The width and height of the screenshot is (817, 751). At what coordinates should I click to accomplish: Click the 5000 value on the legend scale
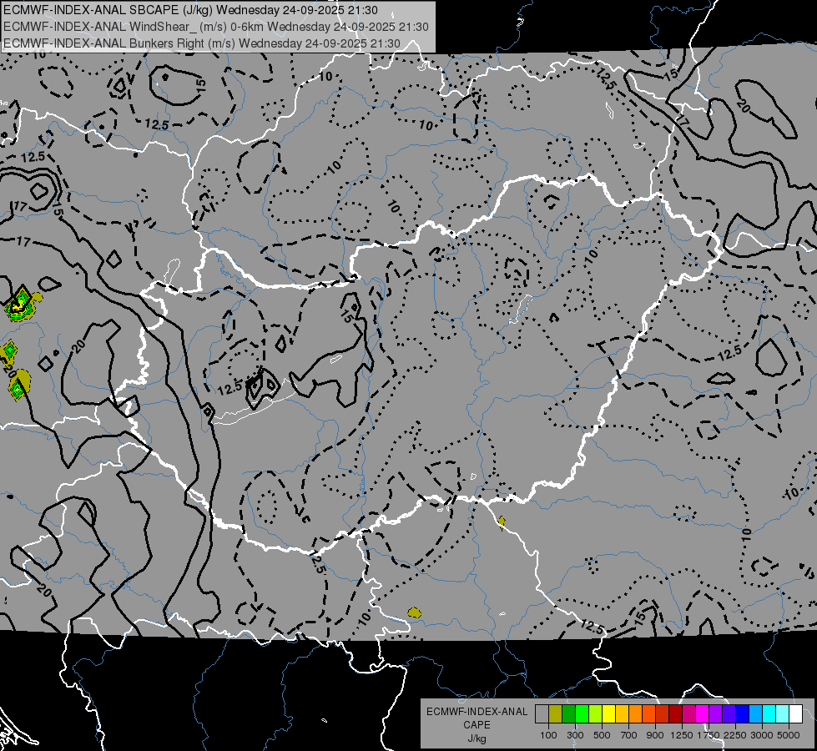[x=789, y=735]
